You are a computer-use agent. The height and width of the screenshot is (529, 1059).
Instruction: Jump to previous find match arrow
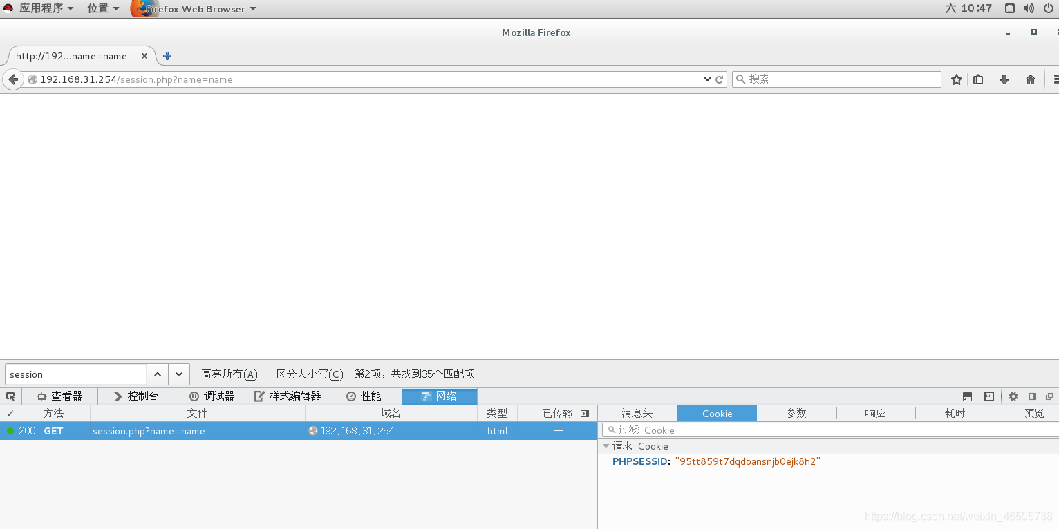point(158,374)
